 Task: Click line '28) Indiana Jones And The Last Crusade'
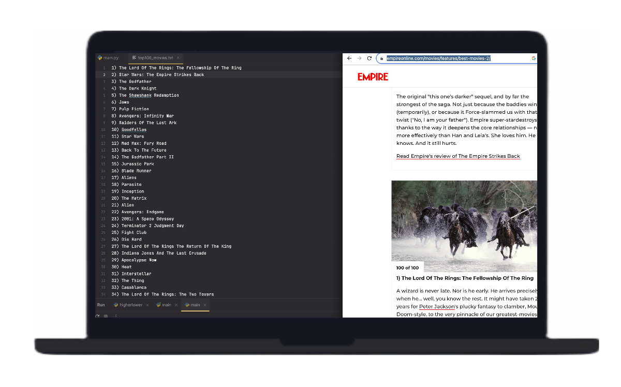(159, 253)
